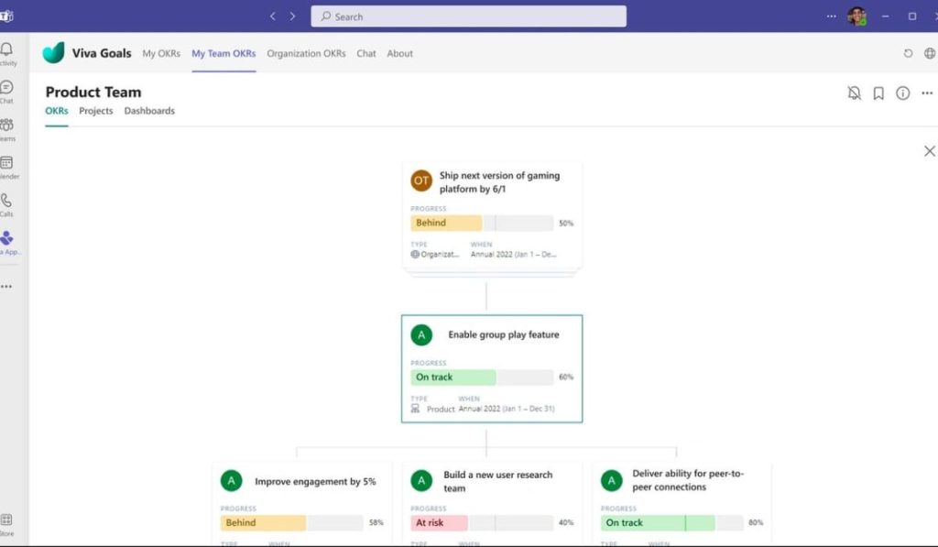938x547 pixels.
Task: Open the Dashboards sub-tab
Action: 149,111
